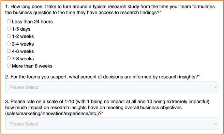224x135 pixels.
Task: Click the "4-6 weeks" label text
Action: 23,51
